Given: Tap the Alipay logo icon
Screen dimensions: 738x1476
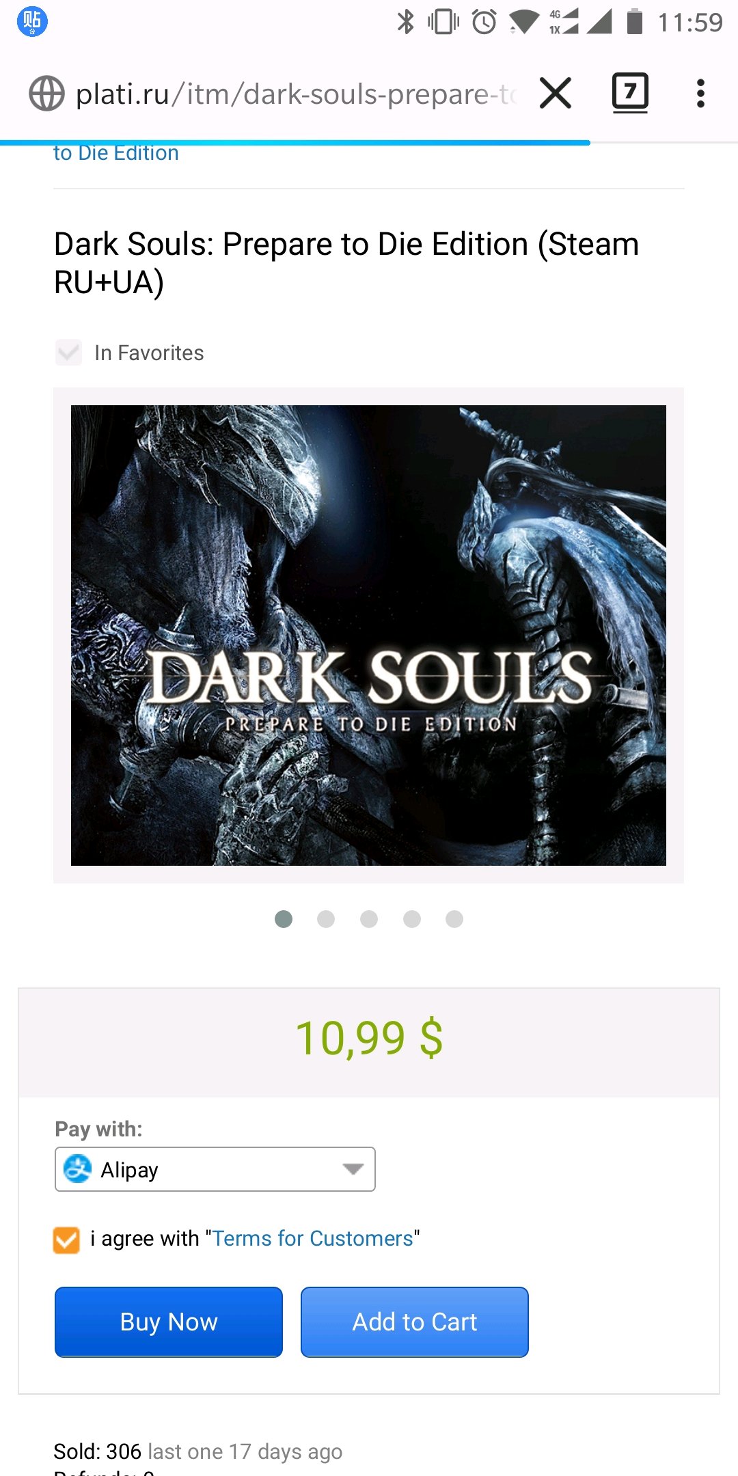Looking at the screenshot, I should (x=77, y=1169).
